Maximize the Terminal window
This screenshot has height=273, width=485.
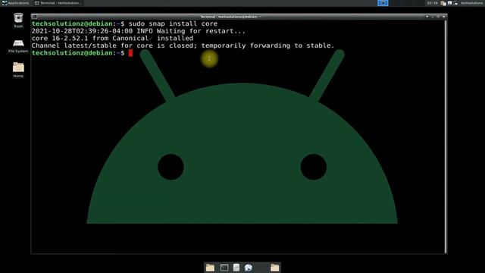click(438, 17)
